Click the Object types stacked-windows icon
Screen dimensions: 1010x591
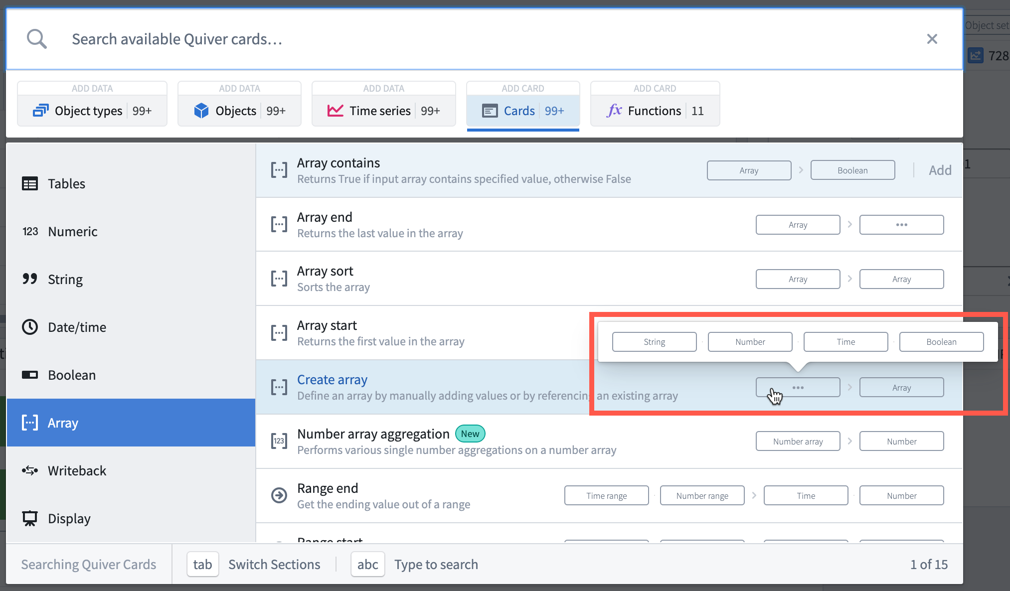41,111
